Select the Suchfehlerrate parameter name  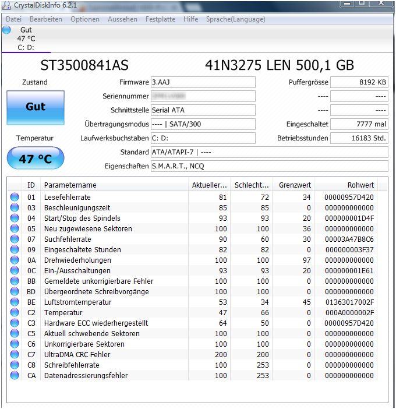coord(68,239)
